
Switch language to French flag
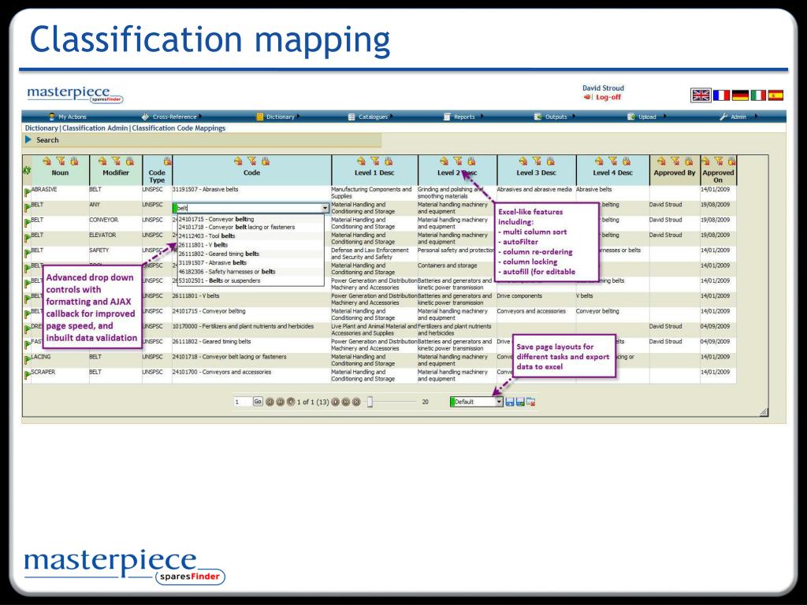point(721,95)
